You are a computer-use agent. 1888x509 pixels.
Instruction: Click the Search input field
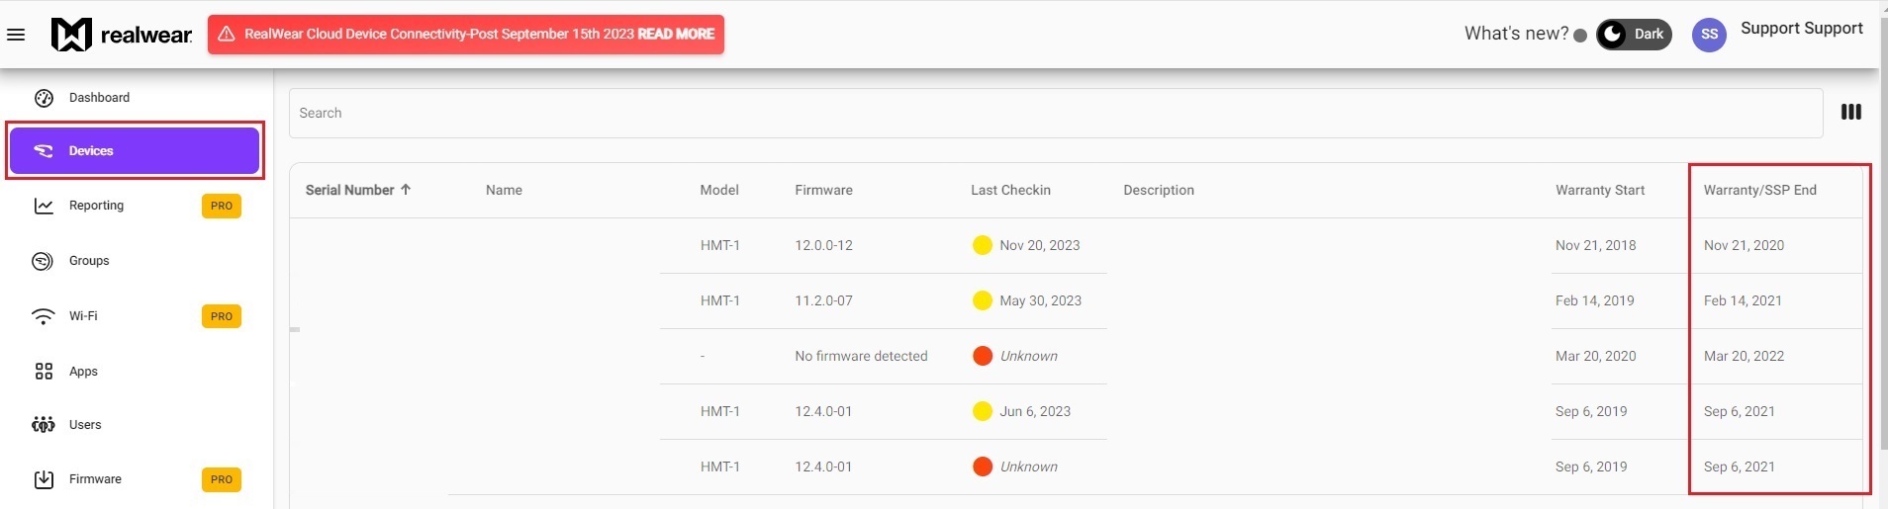(1055, 114)
